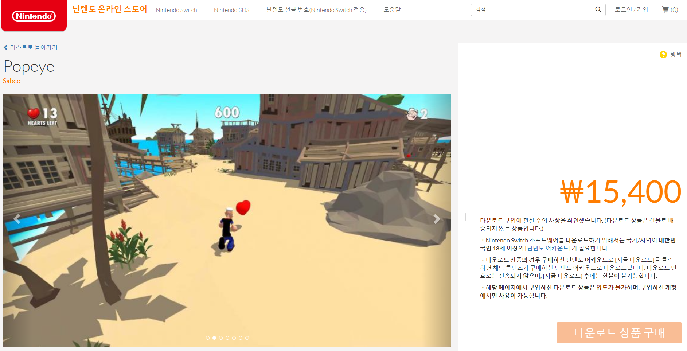
Task: Open the Nintendo Switch menu
Action: coord(176,10)
